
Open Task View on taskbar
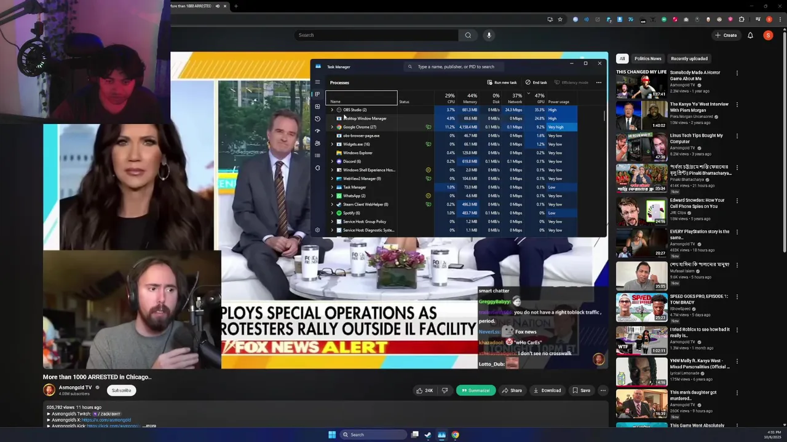tap(415, 435)
